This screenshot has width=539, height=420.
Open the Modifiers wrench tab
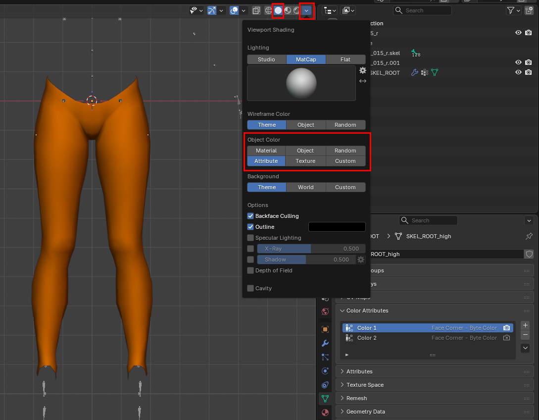click(x=325, y=343)
